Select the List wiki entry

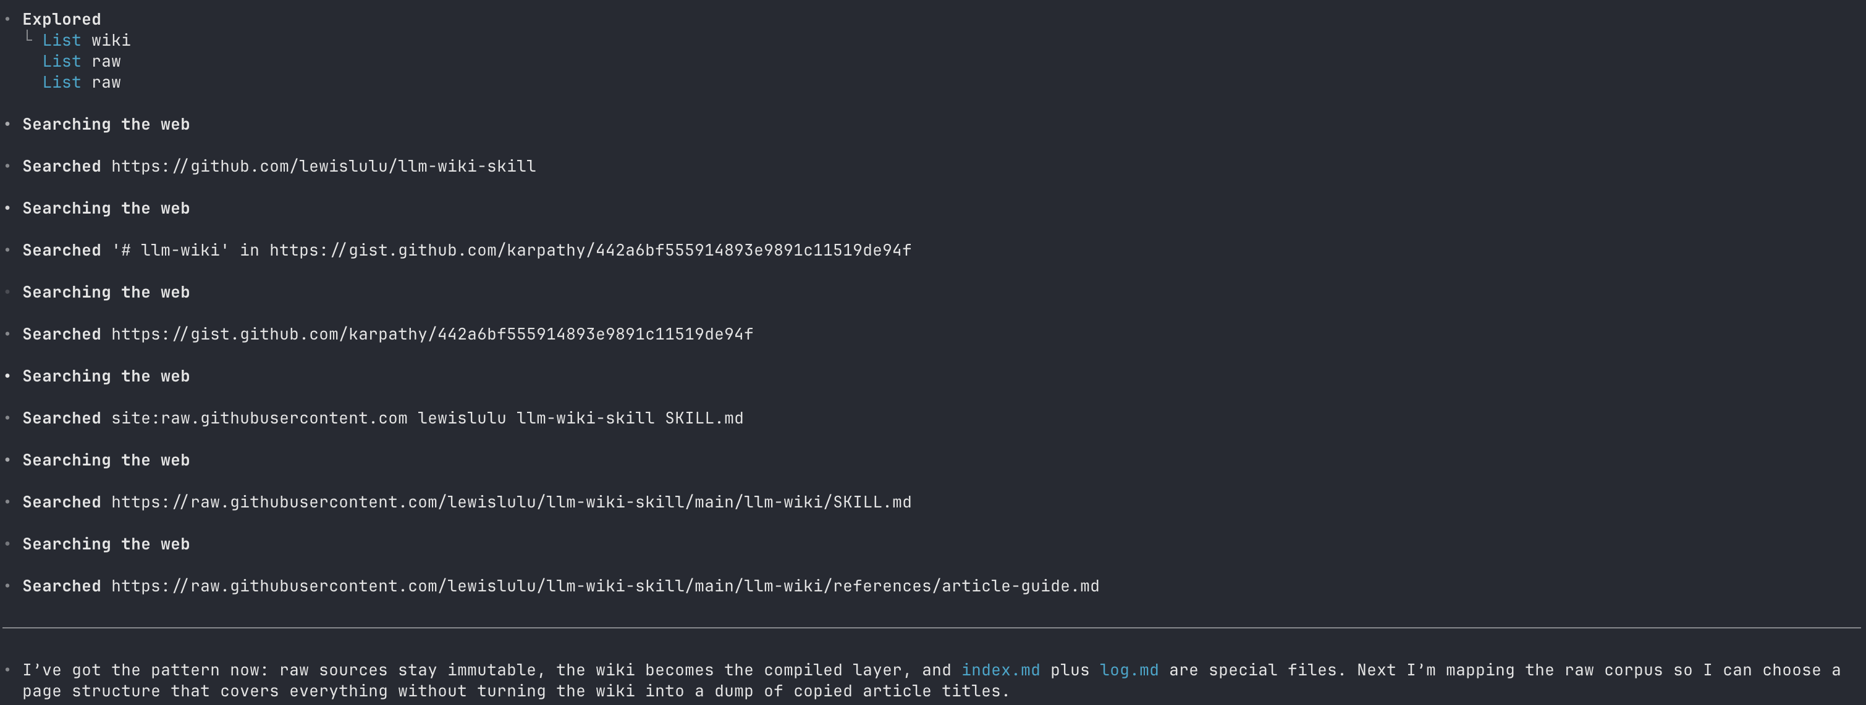click(x=87, y=41)
